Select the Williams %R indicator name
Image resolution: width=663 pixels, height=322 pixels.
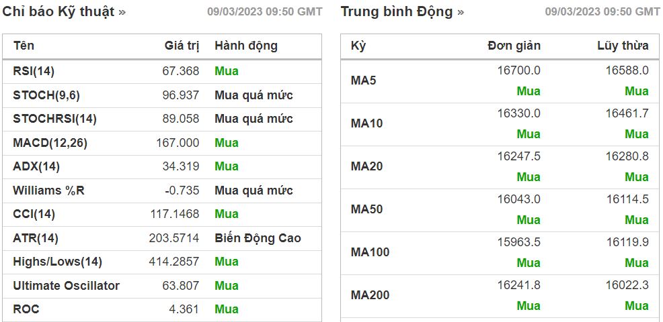pos(48,191)
